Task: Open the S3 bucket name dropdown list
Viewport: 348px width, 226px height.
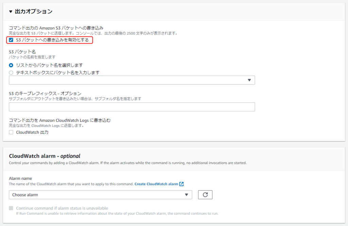Action: [x=132, y=80]
